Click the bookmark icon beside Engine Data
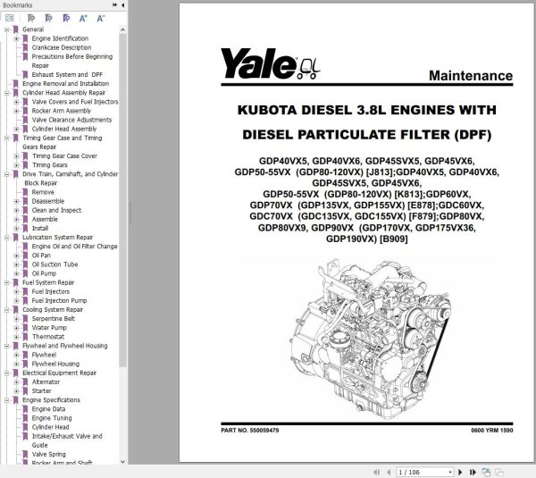 coord(25,409)
